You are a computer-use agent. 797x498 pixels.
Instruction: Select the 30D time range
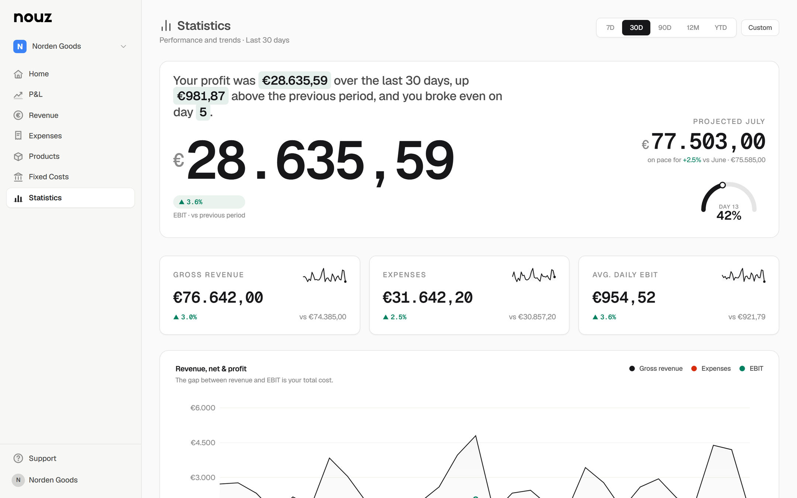(636, 28)
